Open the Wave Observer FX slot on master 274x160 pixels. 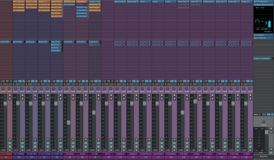pos(263,38)
